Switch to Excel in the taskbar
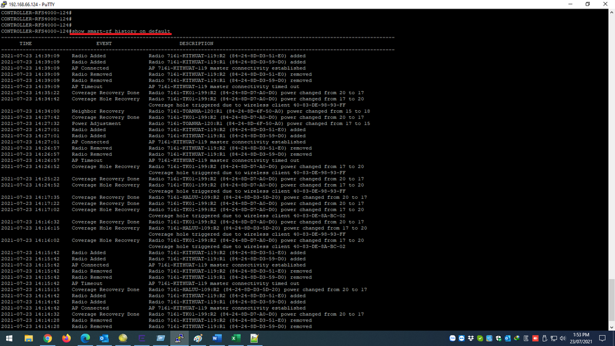This screenshot has height=346, width=615. click(235, 338)
